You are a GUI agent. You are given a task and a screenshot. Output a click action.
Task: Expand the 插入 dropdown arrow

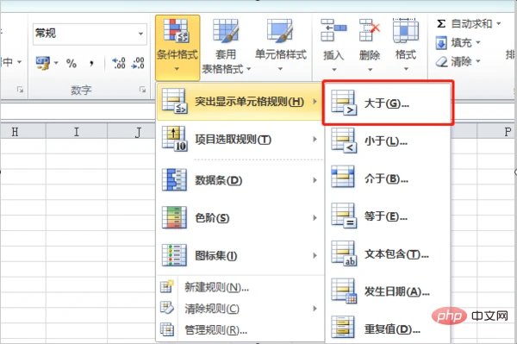tap(333, 70)
